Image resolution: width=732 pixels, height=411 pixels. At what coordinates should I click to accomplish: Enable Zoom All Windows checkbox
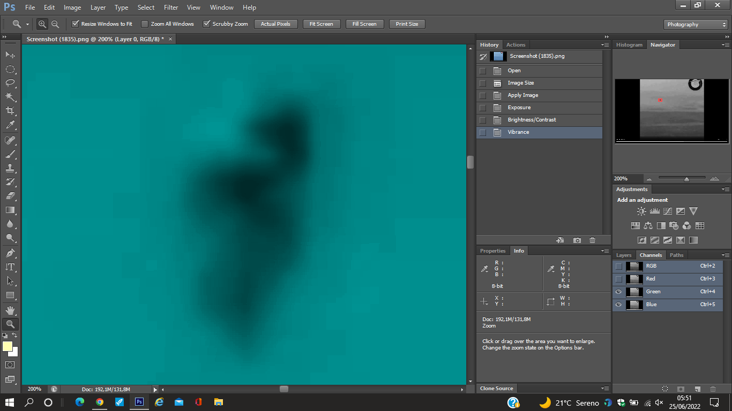tap(145, 24)
